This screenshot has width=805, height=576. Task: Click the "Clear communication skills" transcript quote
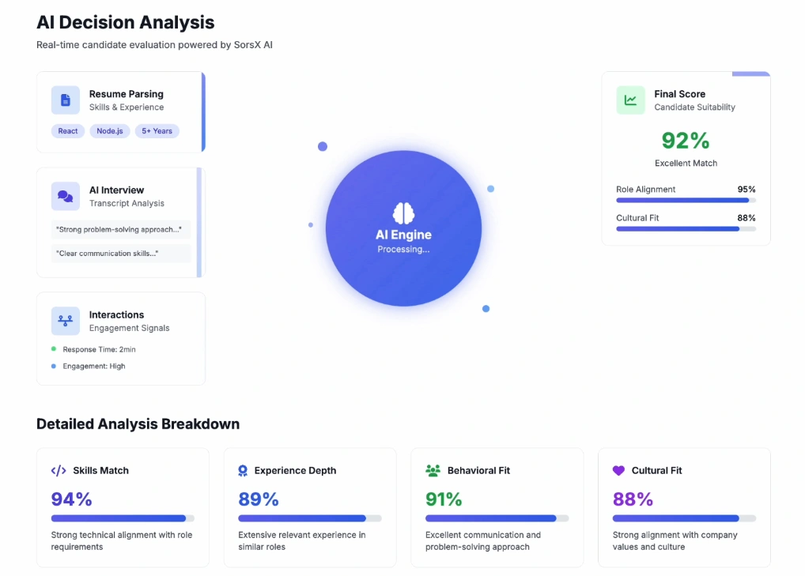(x=108, y=254)
